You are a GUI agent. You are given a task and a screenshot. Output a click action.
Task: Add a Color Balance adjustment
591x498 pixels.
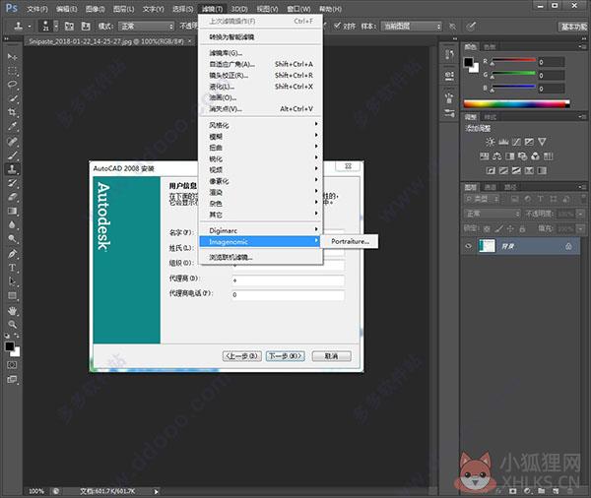coord(497,156)
